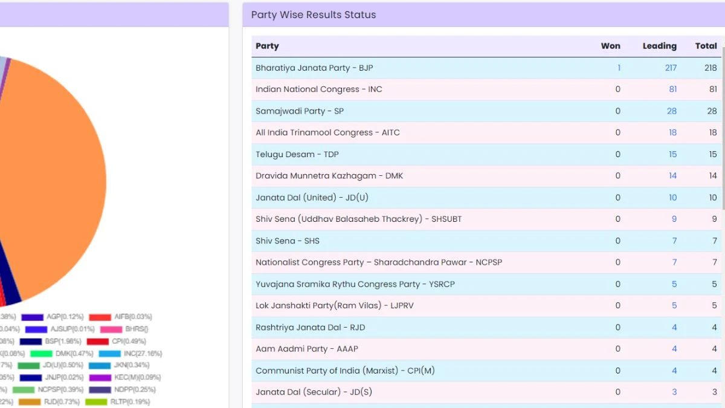Open Telugu Desam's leading link showing 15
Viewport: 725px width, 408px height.
coord(672,154)
